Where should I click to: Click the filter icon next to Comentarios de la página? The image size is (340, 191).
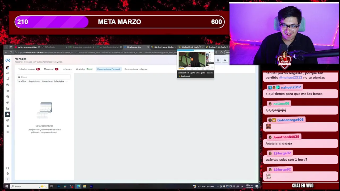(x=66, y=81)
